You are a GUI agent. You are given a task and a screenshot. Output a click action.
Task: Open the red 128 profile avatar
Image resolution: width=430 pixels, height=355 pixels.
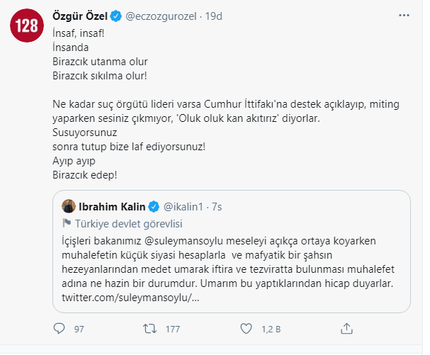28,27
